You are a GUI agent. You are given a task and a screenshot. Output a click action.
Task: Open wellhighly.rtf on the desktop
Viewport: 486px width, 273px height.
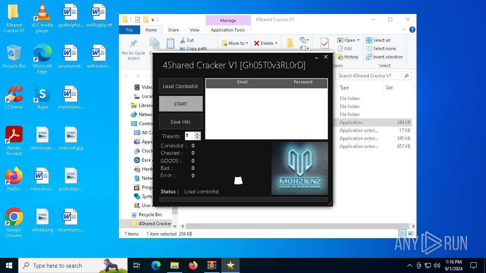point(99,16)
